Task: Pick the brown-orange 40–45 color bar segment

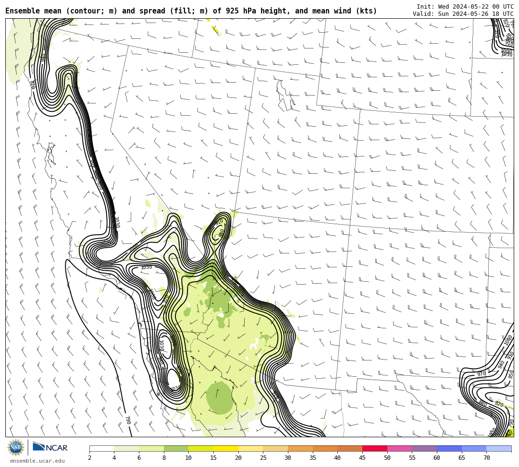Action: click(350, 449)
